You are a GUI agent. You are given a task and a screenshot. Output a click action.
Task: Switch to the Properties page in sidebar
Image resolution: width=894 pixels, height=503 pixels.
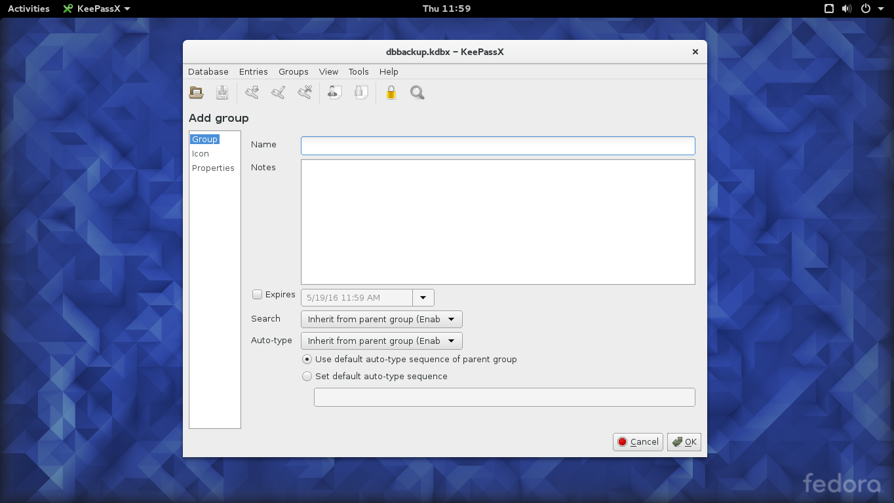coord(213,168)
